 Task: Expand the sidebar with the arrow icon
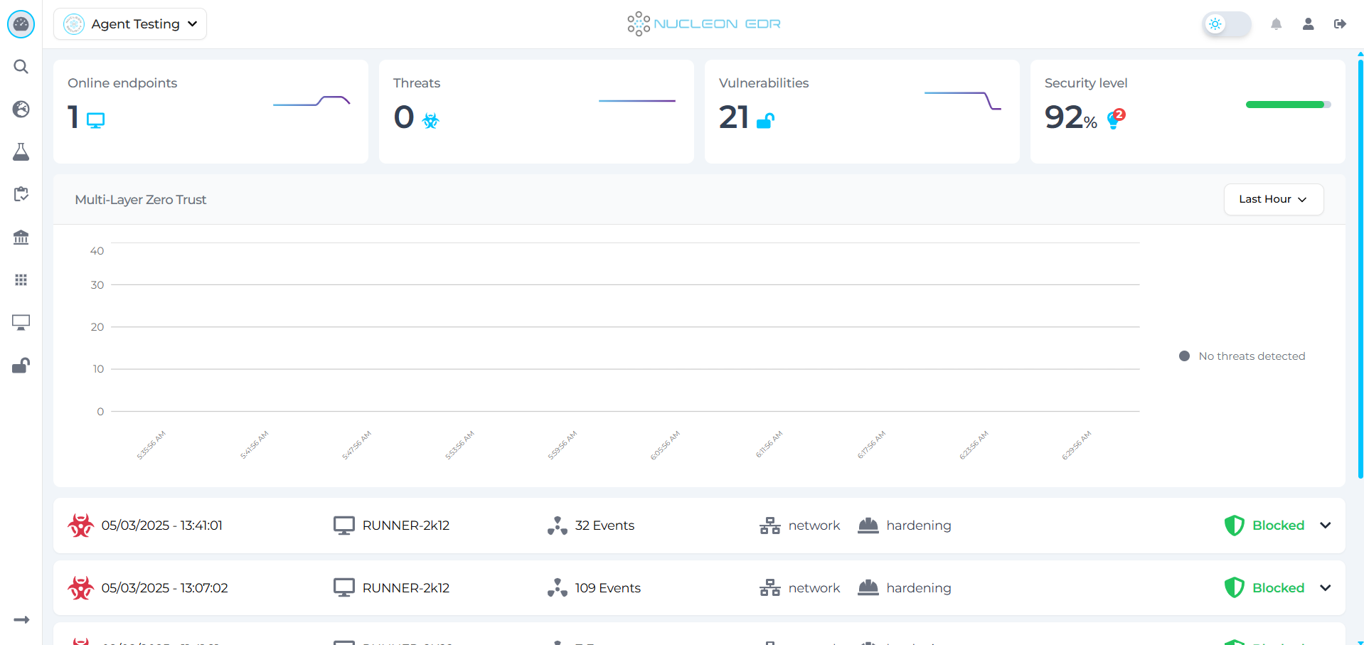coord(21,619)
